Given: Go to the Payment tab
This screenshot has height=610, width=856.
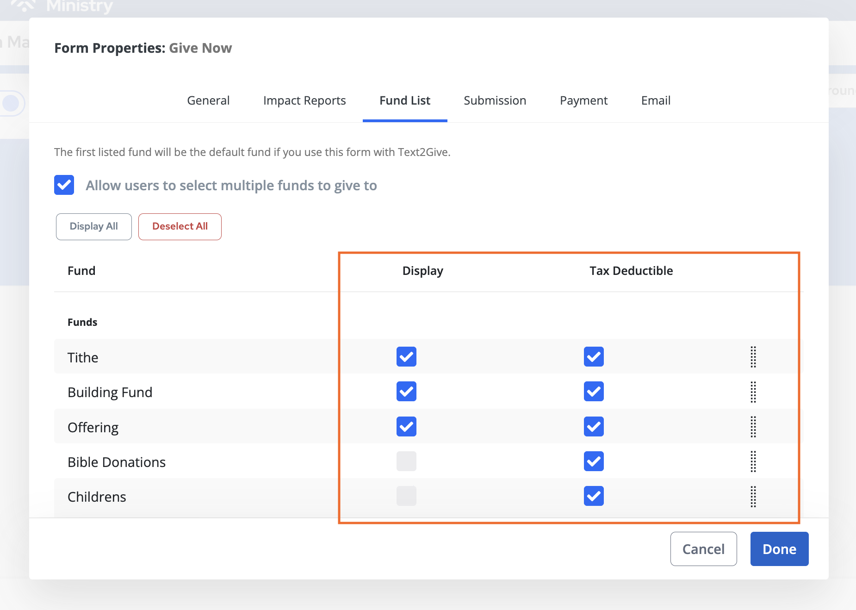Looking at the screenshot, I should (583, 100).
